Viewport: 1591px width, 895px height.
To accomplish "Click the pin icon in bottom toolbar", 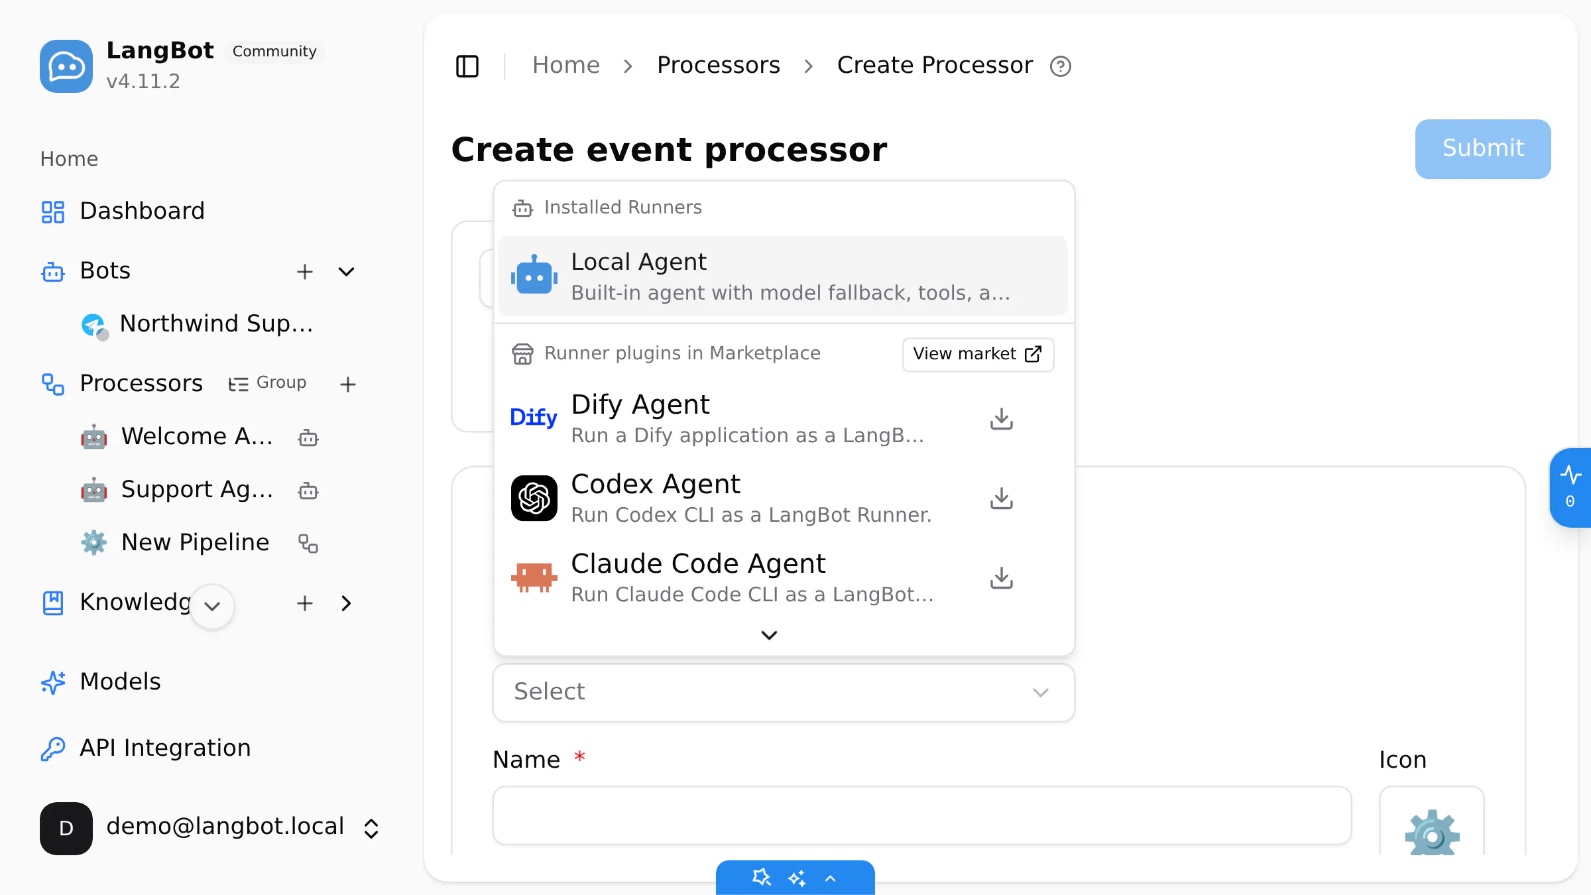I will click(x=761, y=878).
